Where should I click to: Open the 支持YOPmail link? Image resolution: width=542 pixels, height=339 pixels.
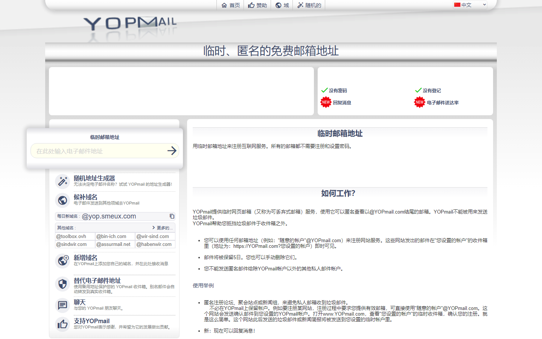click(x=92, y=321)
